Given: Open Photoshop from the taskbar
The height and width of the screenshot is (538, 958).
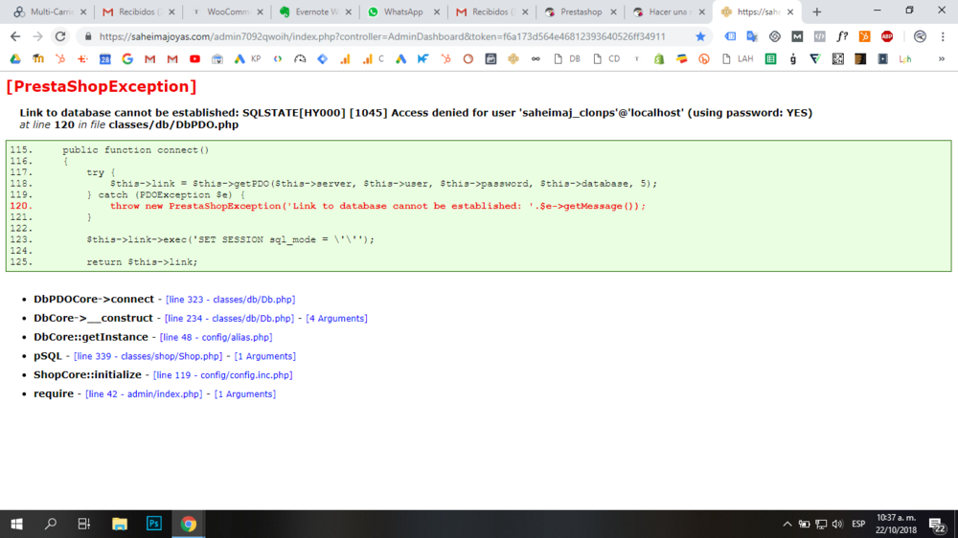Looking at the screenshot, I should 154,524.
